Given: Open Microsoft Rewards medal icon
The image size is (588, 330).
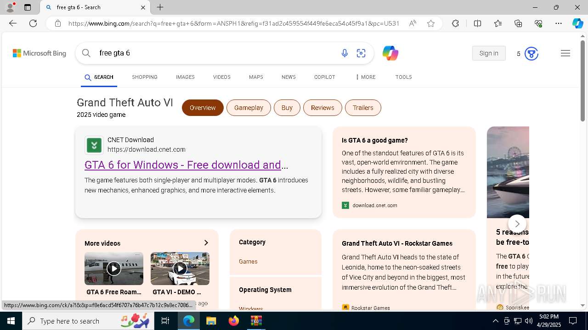Looking at the screenshot, I should coord(531,54).
